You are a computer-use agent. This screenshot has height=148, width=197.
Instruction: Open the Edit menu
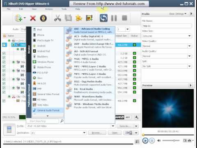coord(21,9)
